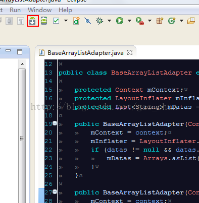
Task: Click line number 12 in gutter
Action: point(48,64)
